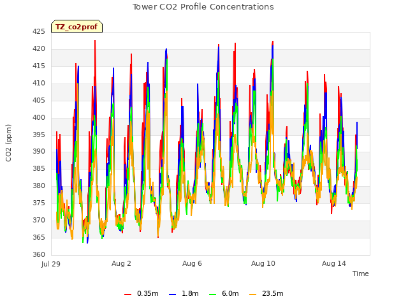
Task: Click the Aug 2 x-axis tick label
Action: [x=121, y=263]
